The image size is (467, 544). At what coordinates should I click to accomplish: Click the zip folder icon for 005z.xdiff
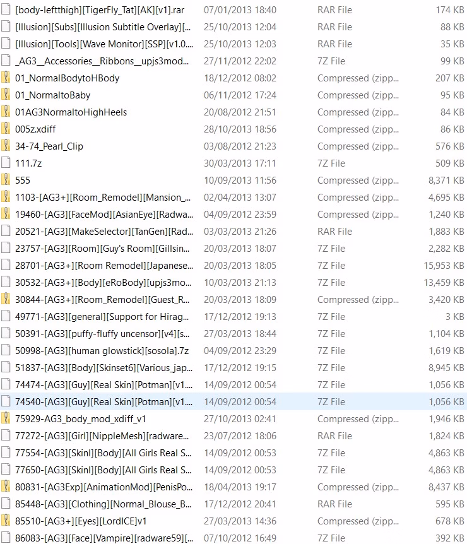[x=6, y=129]
